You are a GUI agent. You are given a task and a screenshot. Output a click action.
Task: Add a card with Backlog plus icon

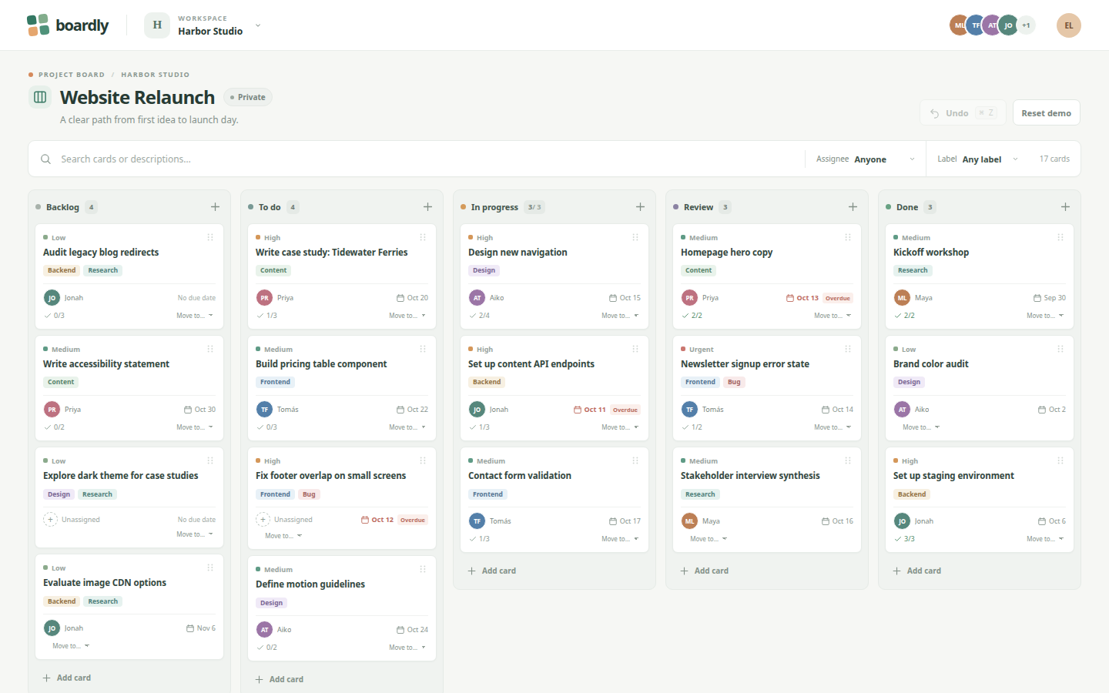(x=215, y=207)
